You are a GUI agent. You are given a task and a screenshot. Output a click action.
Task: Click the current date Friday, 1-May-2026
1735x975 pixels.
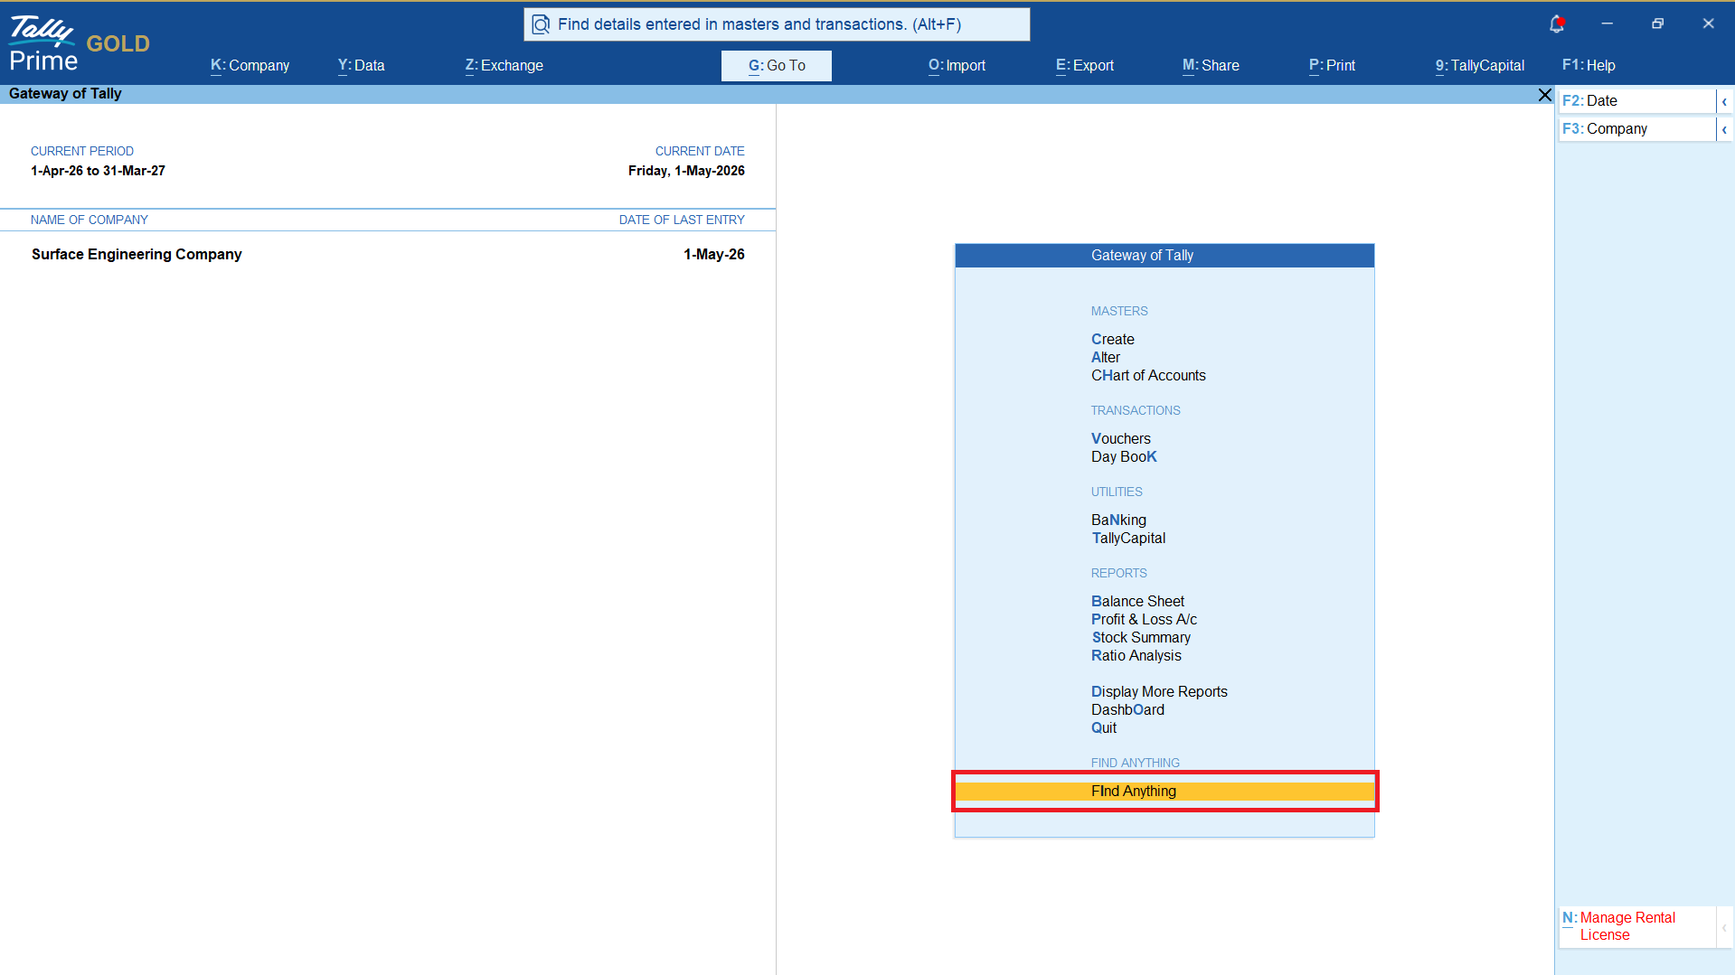coord(686,171)
